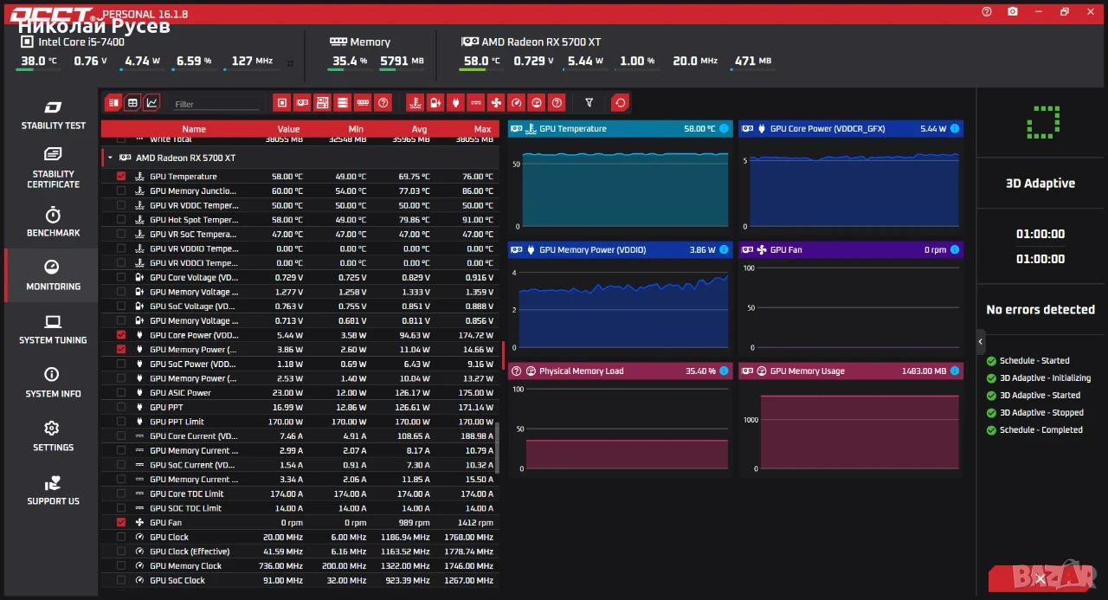Toggle the RAM module sensor filter icon
This screenshot has width=1108, height=600.
(363, 103)
